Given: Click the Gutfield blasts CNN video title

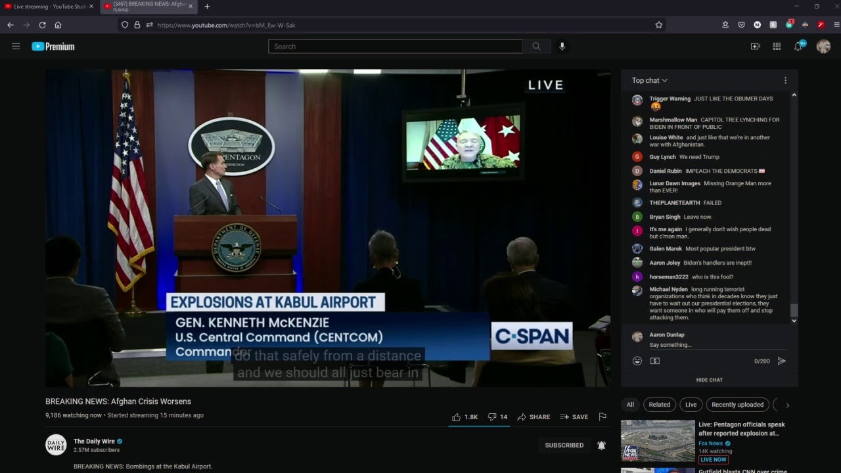Looking at the screenshot, I should click(x=742, y=470).
